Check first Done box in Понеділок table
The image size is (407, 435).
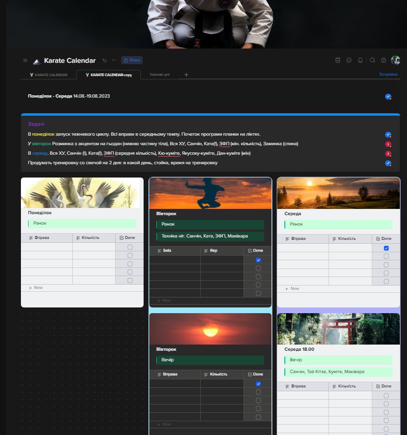click(130, 247)
